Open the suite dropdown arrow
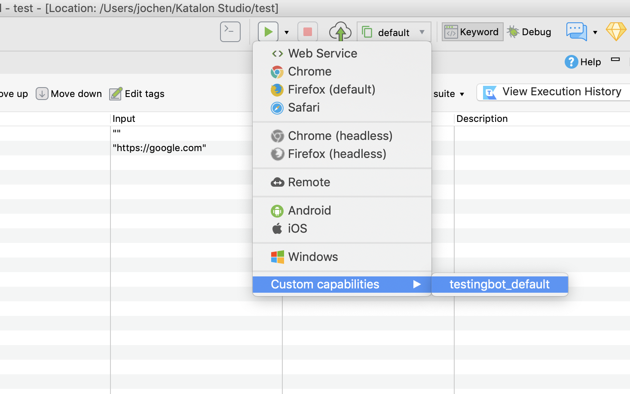Screen dimensions: 630x394 (x=462, y=94)
